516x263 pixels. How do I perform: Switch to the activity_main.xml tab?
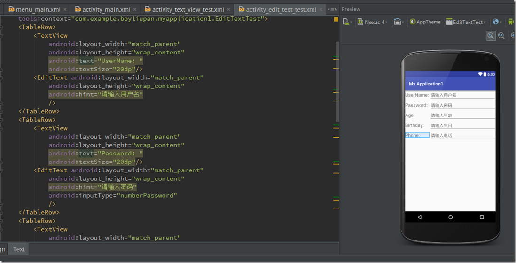(x=106, y=9)
